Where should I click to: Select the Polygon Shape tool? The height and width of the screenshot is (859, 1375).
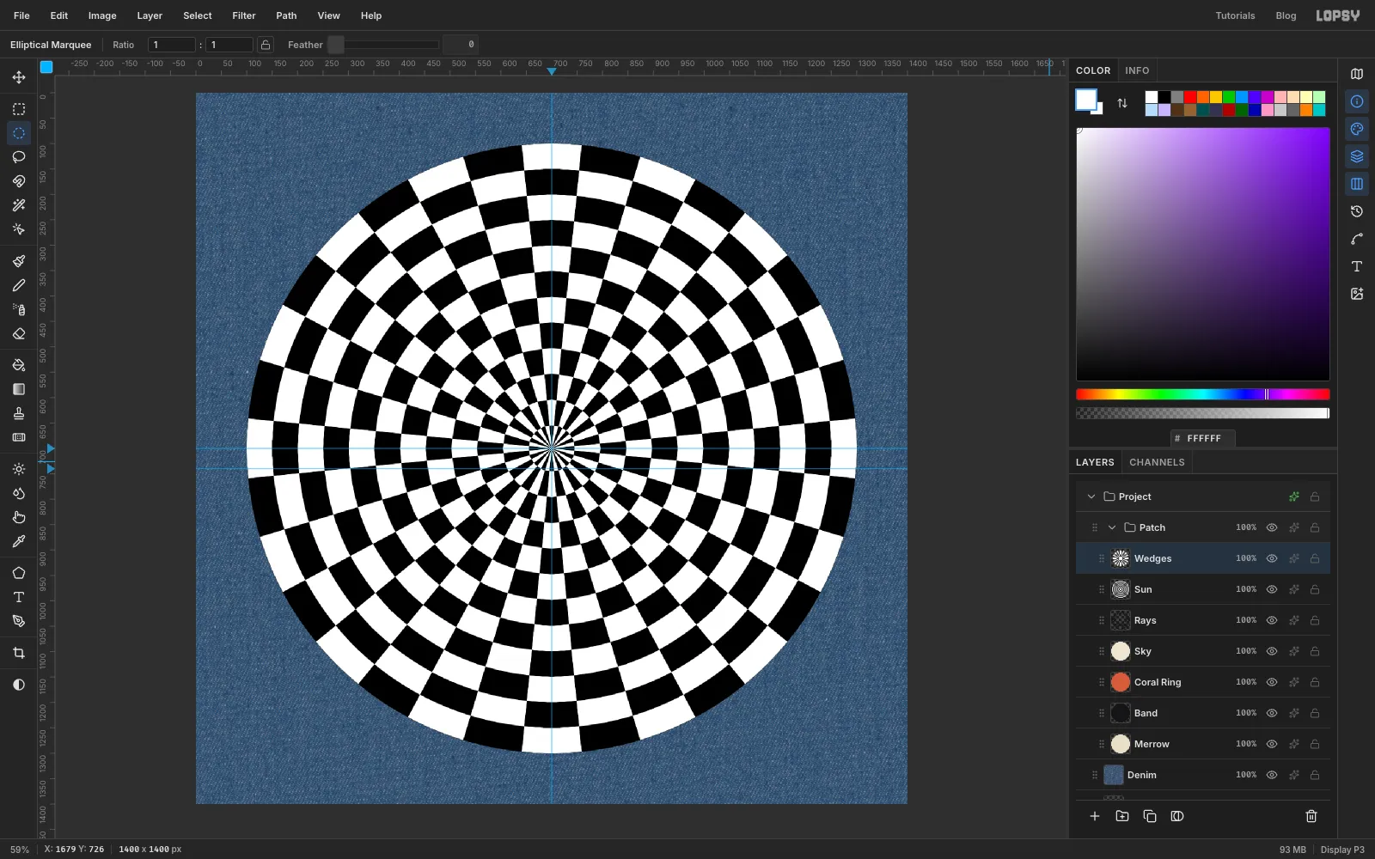click(19, 573)
